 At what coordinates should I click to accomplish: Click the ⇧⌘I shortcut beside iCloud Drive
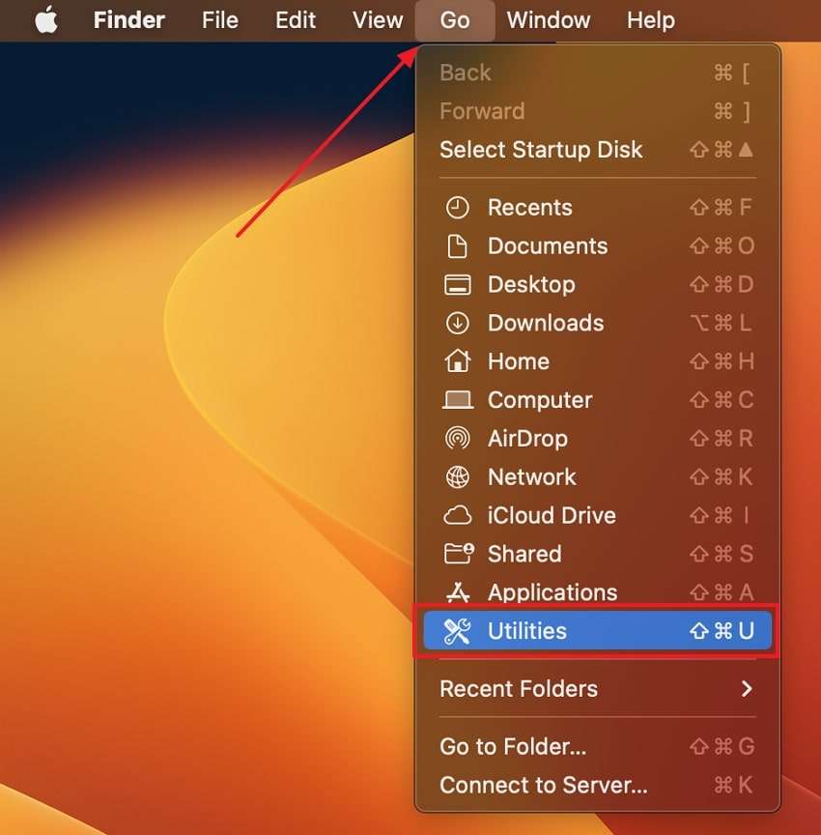pos(721,515)
